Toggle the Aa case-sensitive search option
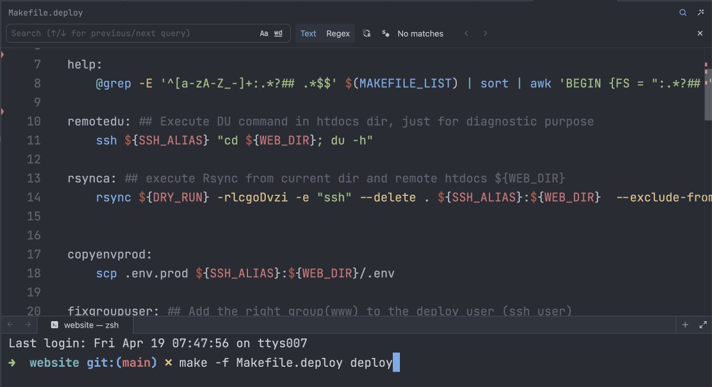This screenshot has width=712, height=387. point(264,33)
